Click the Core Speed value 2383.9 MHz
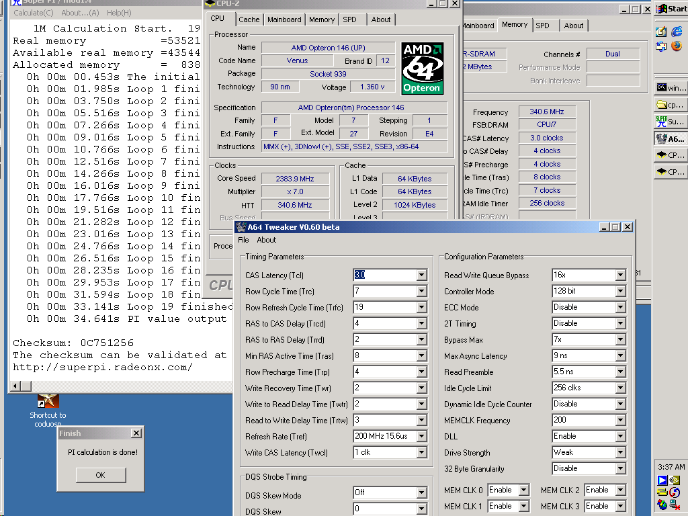 [x=295, y=179]
